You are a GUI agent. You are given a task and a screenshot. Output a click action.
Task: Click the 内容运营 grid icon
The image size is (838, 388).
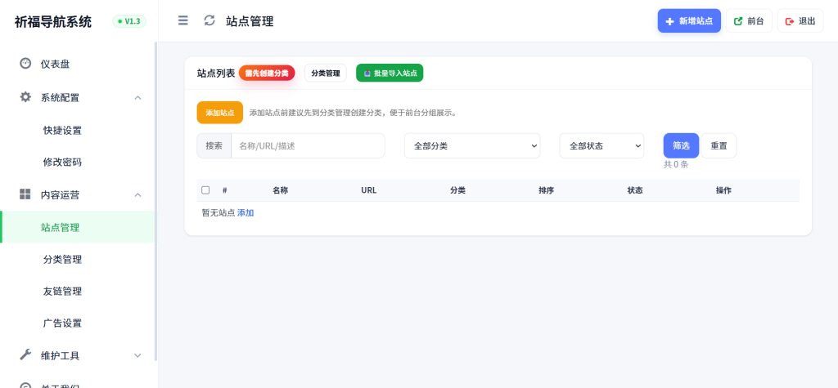tap(25, 194)
